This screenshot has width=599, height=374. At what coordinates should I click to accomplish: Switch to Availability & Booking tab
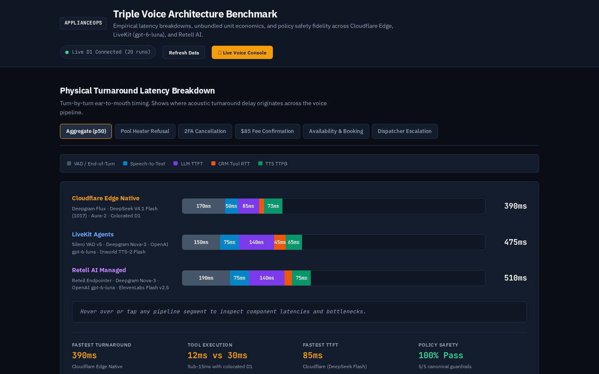pyautogui.click(x=336, y=131)
